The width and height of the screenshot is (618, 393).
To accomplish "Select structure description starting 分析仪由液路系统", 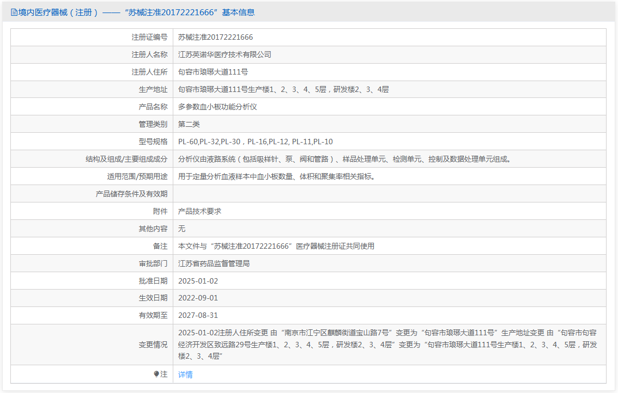I will click(345, 159).
